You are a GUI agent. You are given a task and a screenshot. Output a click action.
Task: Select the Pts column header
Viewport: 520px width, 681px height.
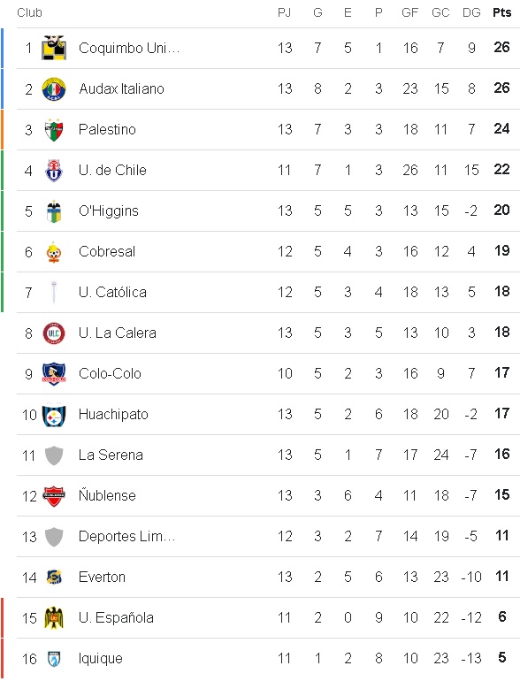[501, 12]
